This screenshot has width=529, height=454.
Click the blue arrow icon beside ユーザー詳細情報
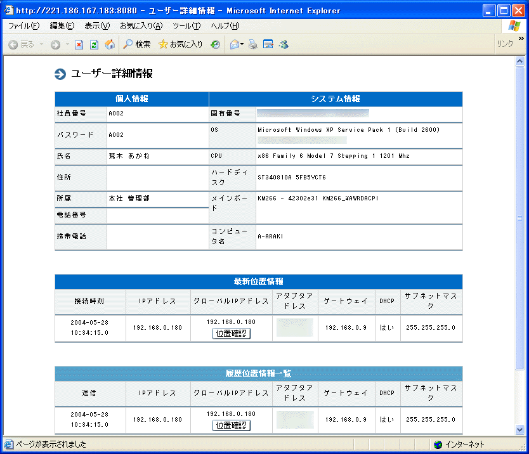60,74
